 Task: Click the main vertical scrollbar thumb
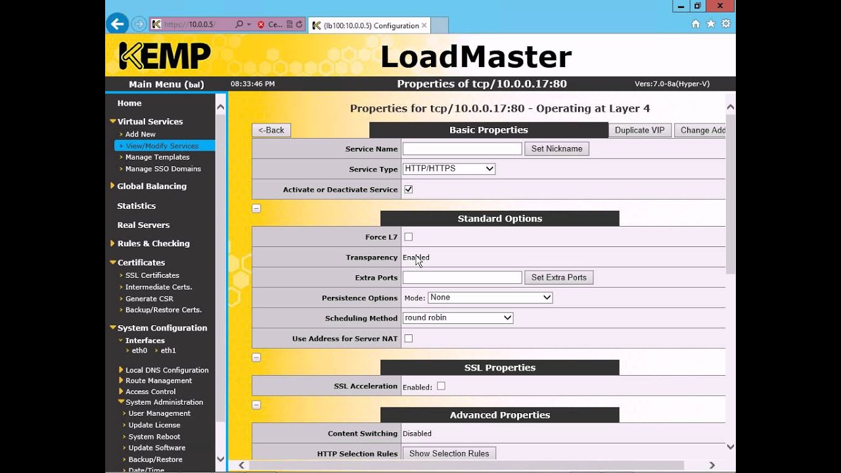tap(730, 193)
